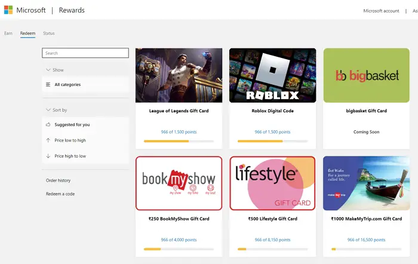Switch to the Earn tab

[8, 33]
